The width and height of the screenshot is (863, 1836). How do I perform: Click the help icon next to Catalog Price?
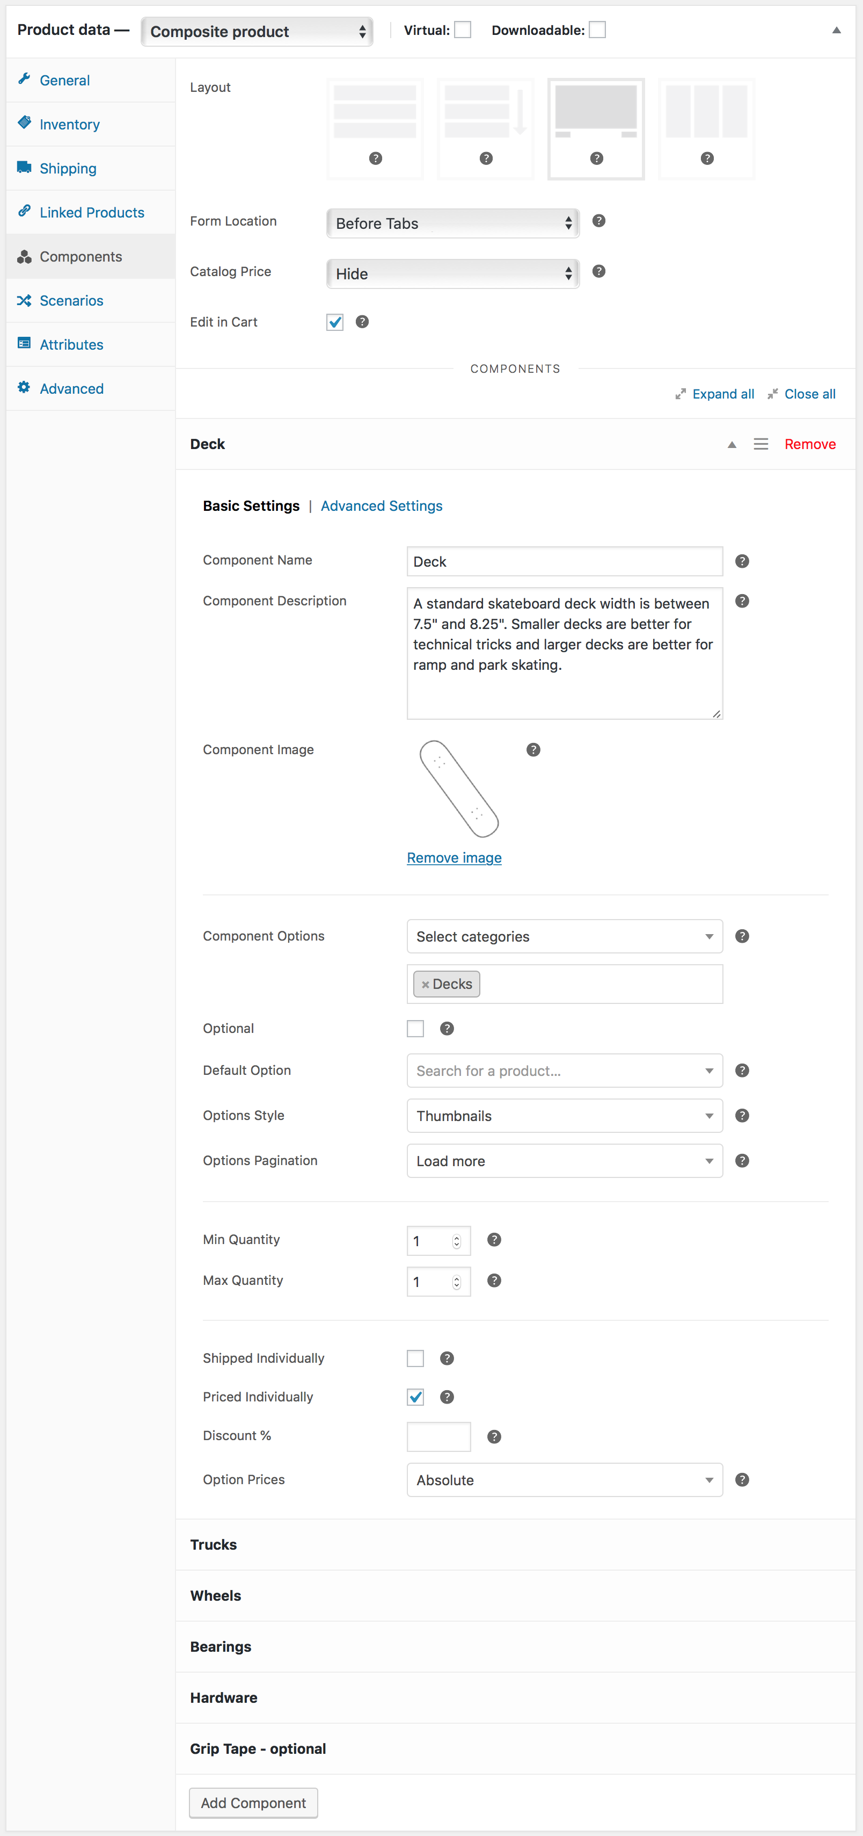click(x=599, y=272)
